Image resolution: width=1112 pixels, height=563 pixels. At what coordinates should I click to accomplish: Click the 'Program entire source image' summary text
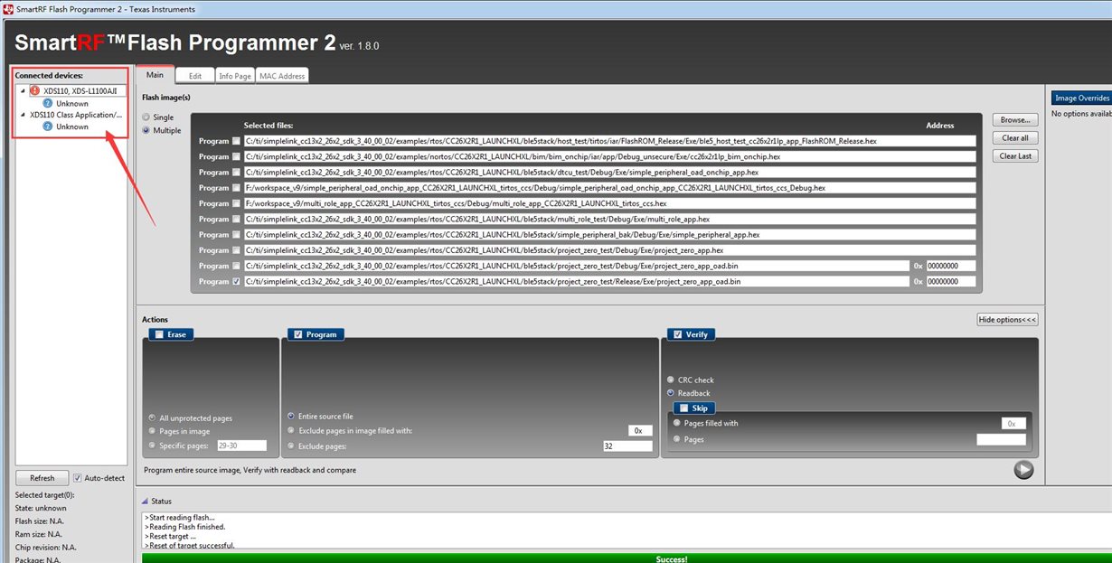pyautogui.click(x=250, y=470)
